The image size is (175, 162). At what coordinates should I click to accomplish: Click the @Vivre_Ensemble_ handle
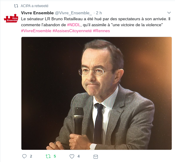(x=73, y=13)
